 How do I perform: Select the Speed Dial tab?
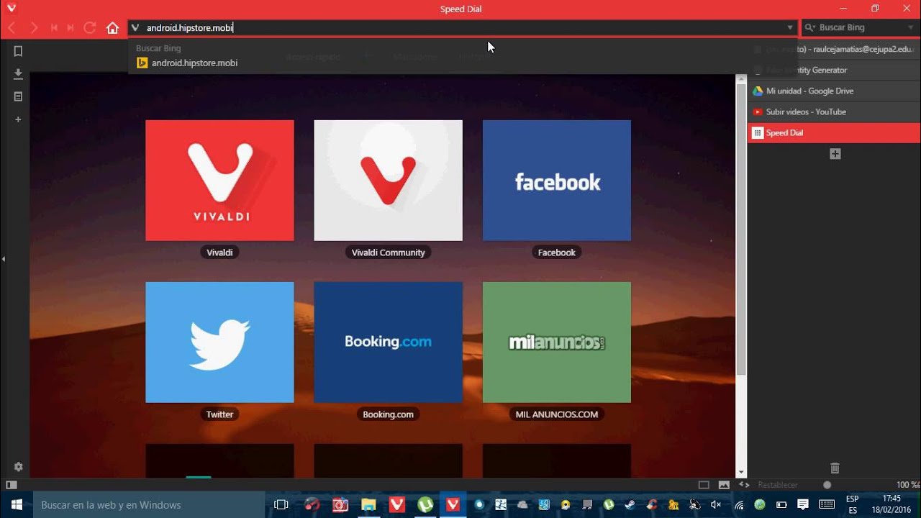point(834,132)
